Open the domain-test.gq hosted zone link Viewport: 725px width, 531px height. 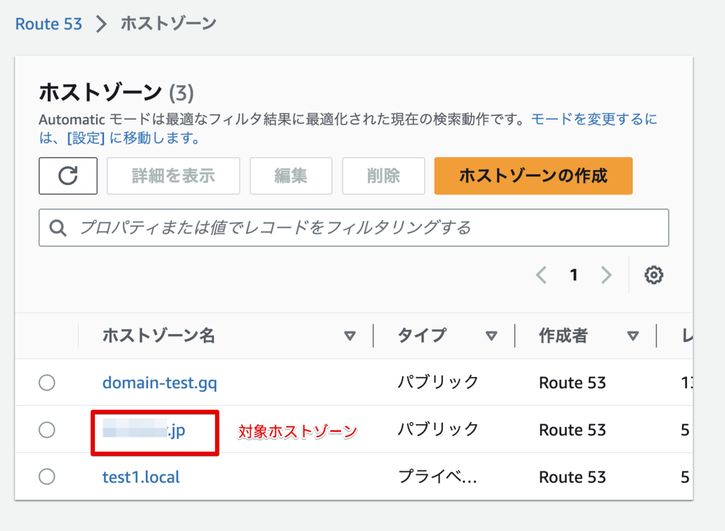click(x=159, y=382)
